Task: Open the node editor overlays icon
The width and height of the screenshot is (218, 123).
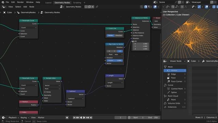Action: 155,7
